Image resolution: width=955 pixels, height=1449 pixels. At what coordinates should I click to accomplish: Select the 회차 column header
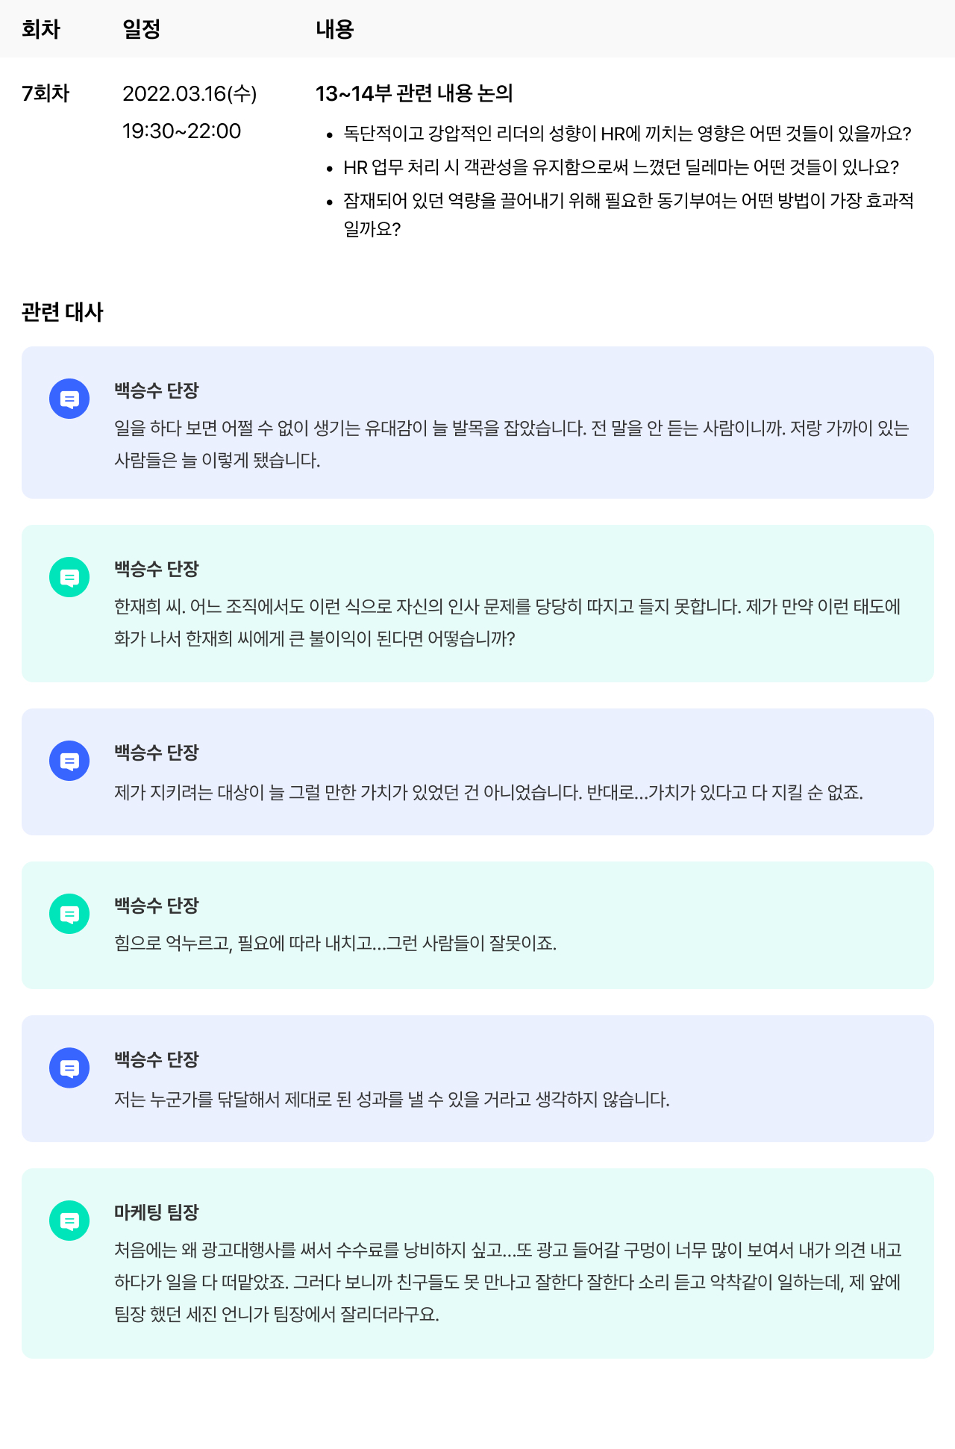click(41, 29)
